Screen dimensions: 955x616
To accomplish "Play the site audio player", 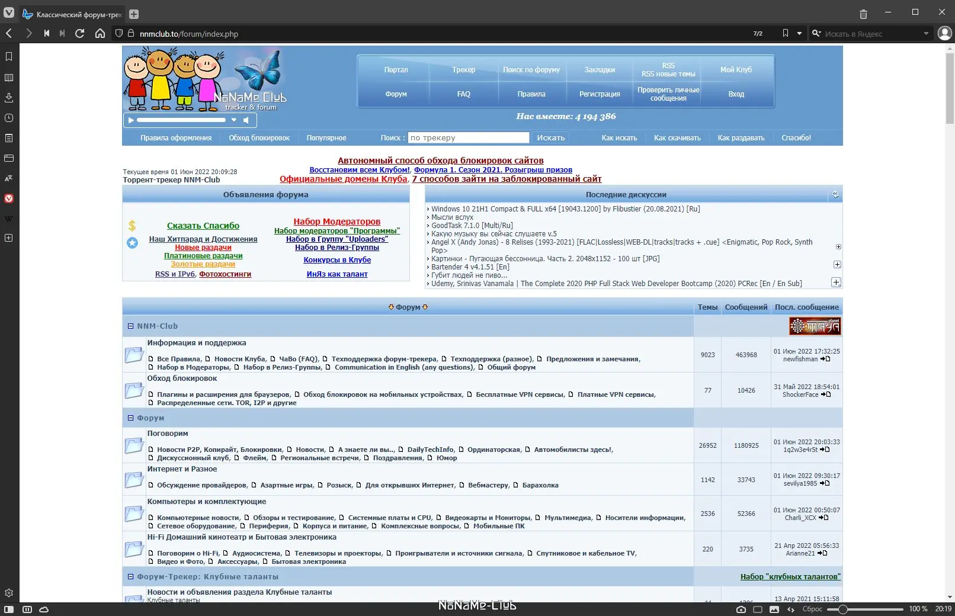I will coord(131,120).
